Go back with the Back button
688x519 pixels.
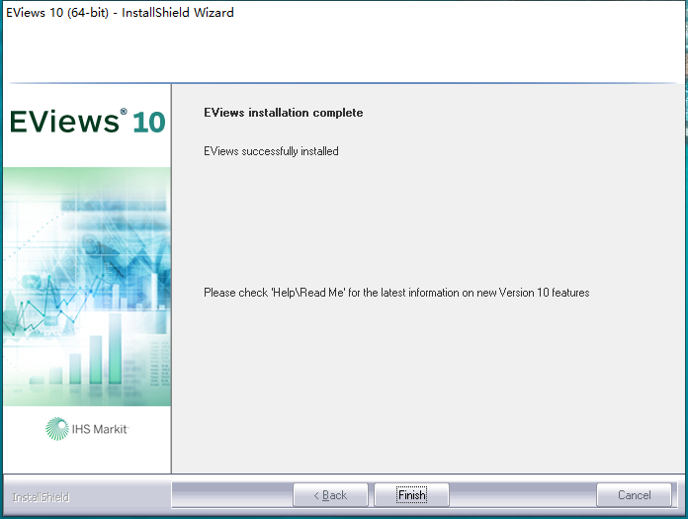click(330, 495)
